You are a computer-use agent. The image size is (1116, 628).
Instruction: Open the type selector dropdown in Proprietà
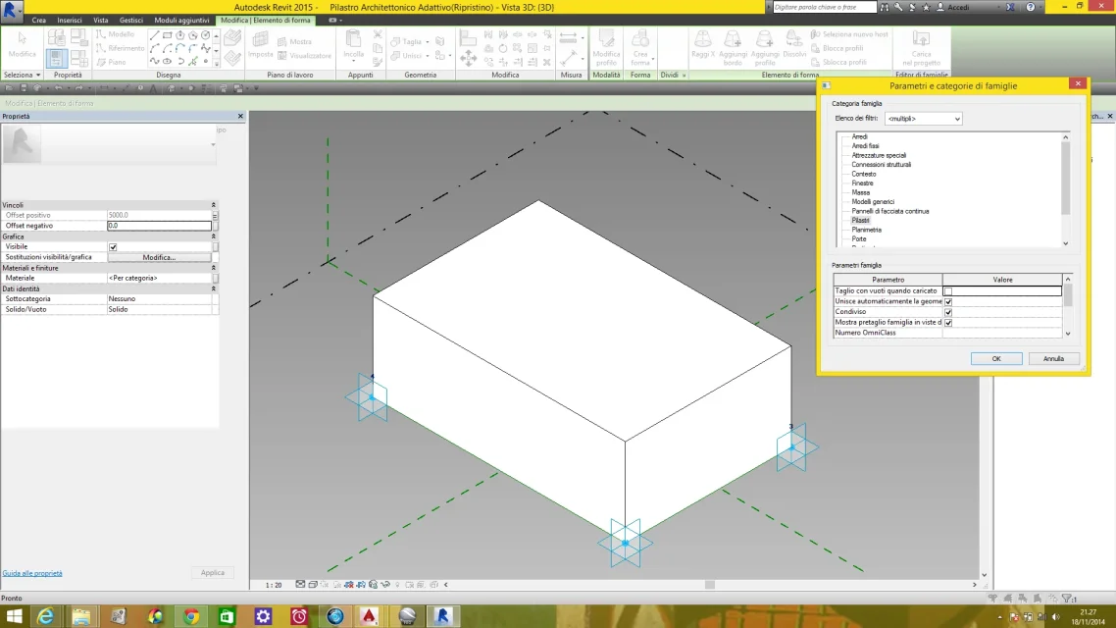pyautogui.click(x=213, y=144)
